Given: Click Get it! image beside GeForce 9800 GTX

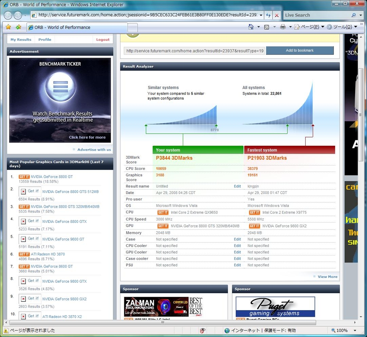Looking at the screenshot, I should [30, 281].
